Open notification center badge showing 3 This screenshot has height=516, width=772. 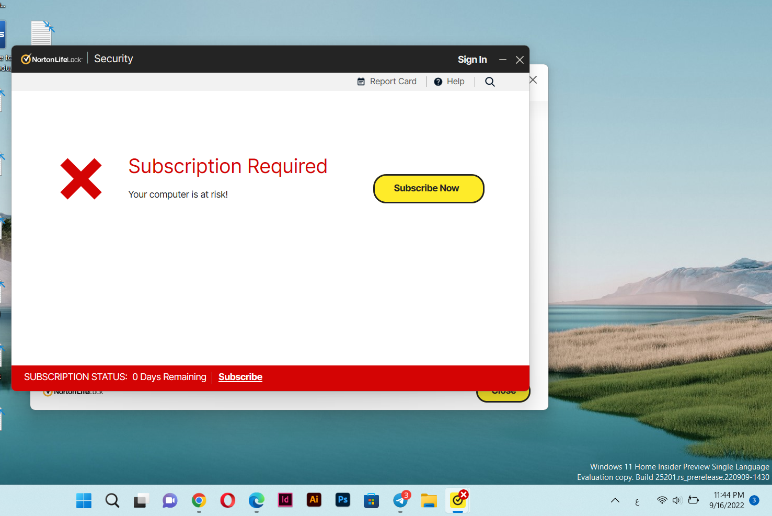[754, 500]
